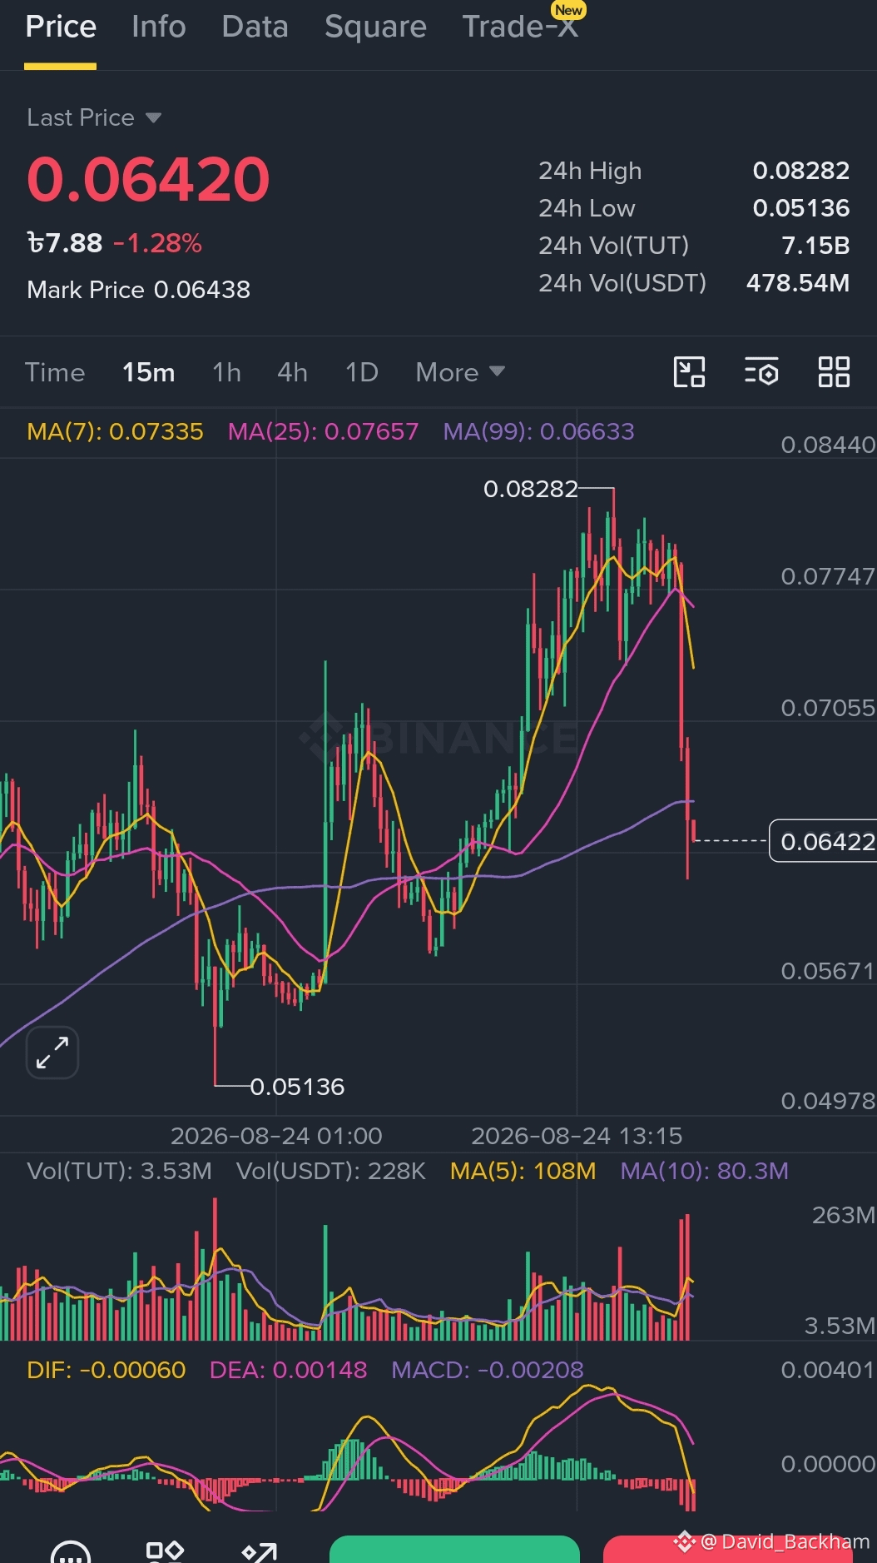Click the 24h Vol(USDT) value 478.54M
This screenshot has height=1563, width=877.
(x=798, y=283)
